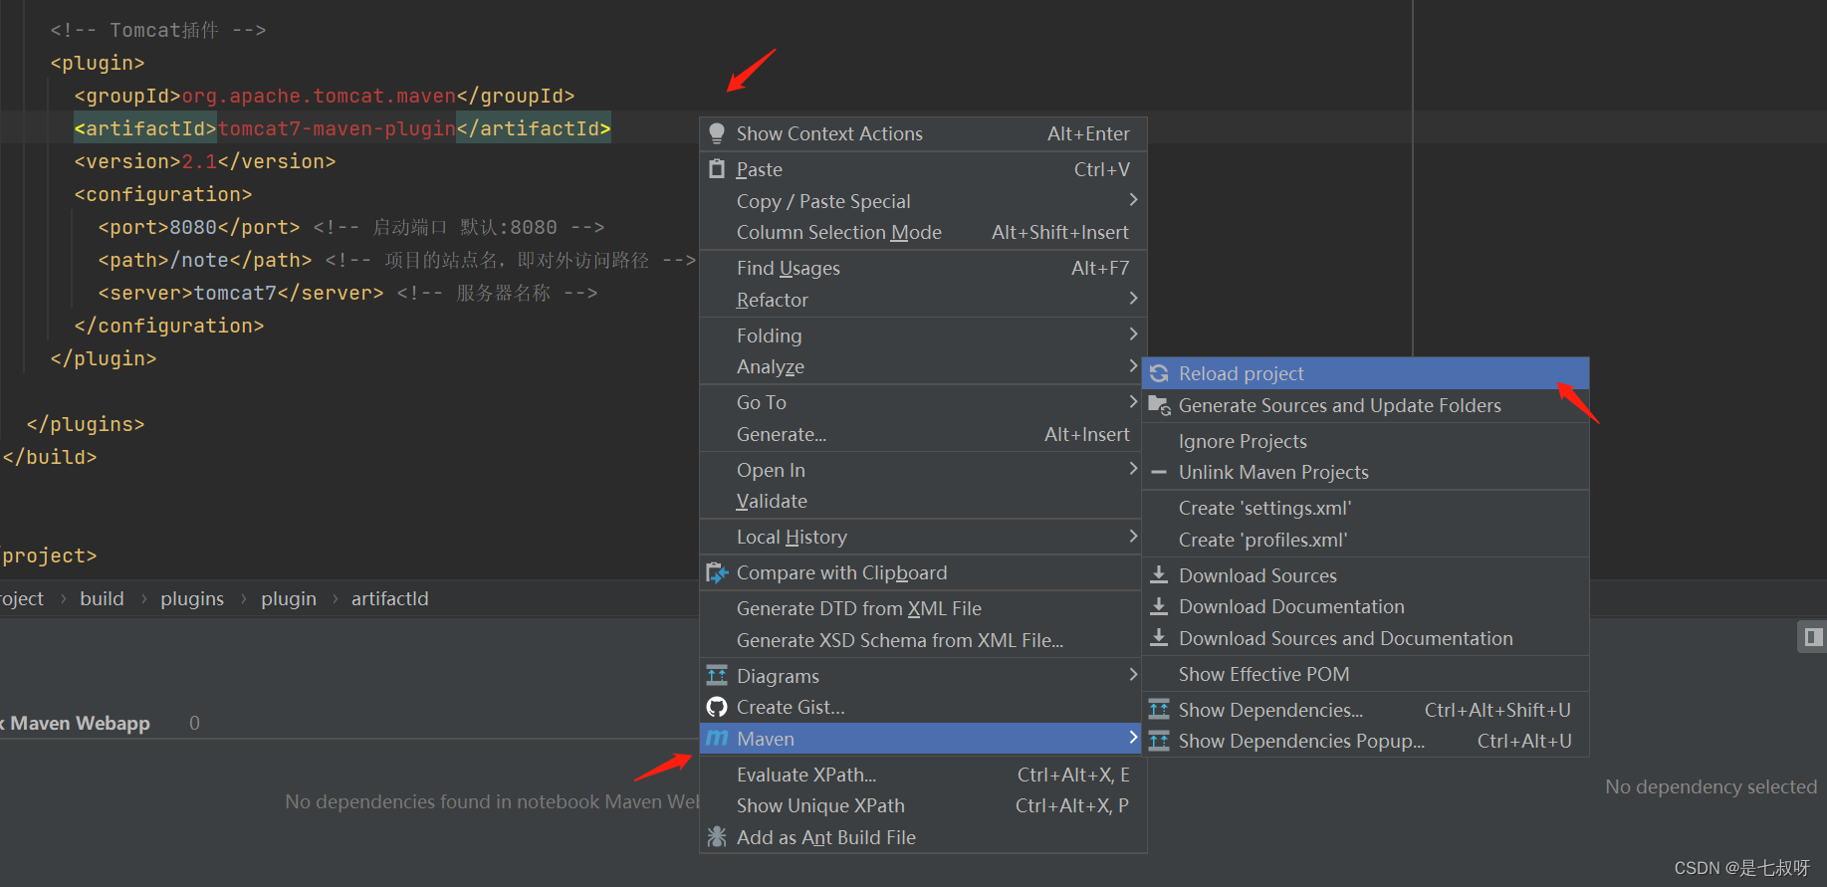Select Generate XSD Schema from XML File

[923, 640]
